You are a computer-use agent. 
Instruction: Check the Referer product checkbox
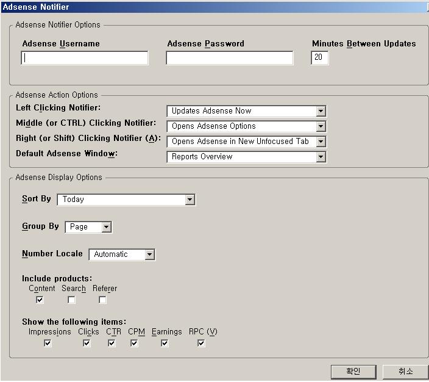click(102, 300)
